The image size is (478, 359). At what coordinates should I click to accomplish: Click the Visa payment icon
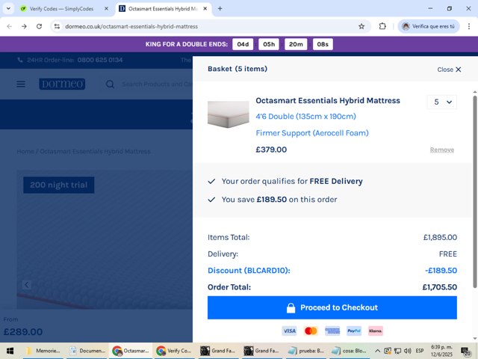[289, 331]
